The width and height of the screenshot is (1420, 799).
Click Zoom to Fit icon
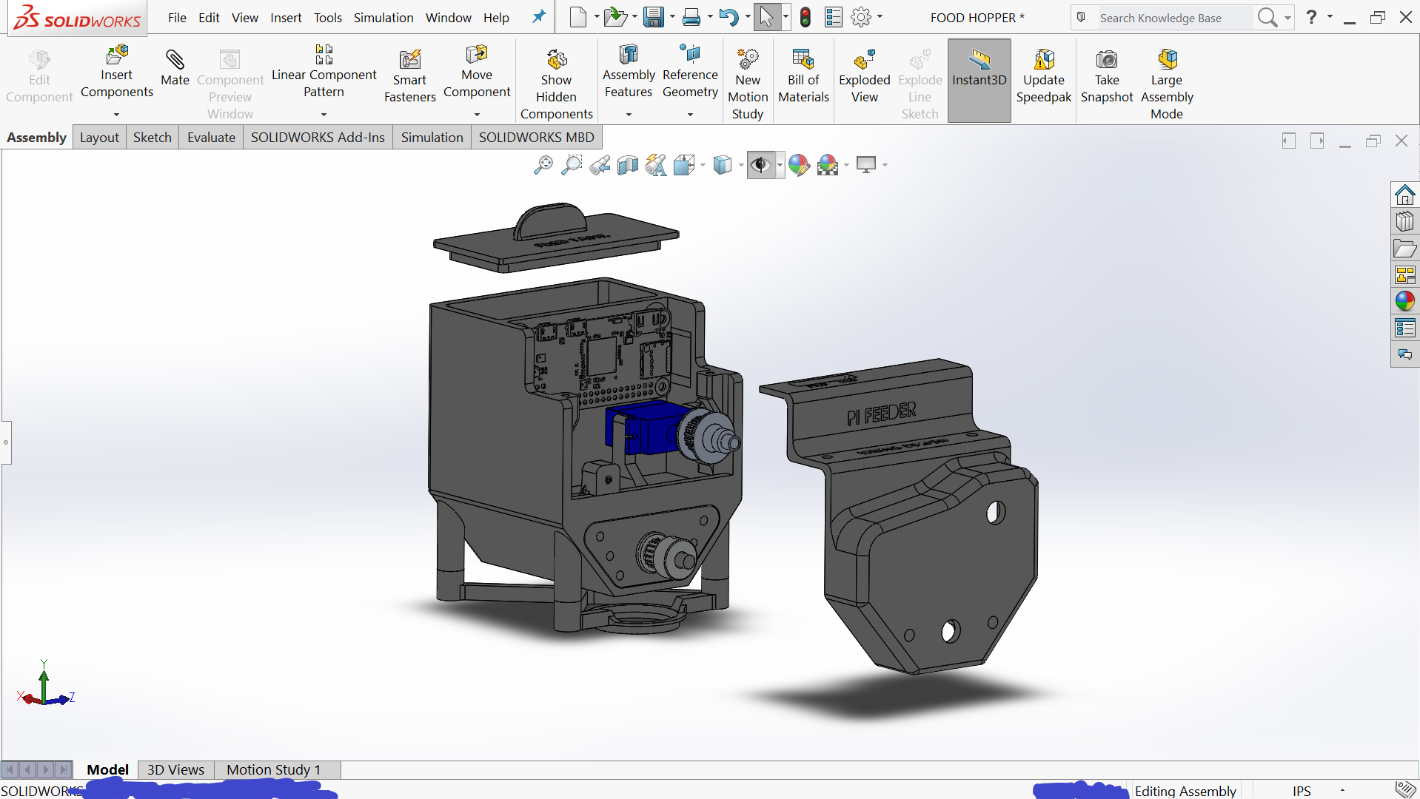(x=543, y=165)
